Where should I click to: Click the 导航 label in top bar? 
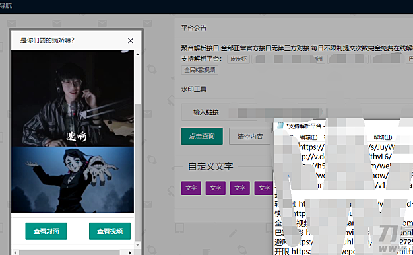6,5
